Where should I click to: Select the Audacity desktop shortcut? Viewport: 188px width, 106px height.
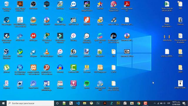60,69
